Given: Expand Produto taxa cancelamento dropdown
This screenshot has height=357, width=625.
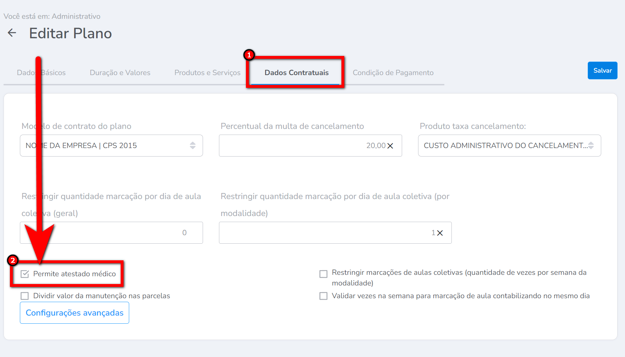Looking at the screenshot, I should click(x=504, y=146).
